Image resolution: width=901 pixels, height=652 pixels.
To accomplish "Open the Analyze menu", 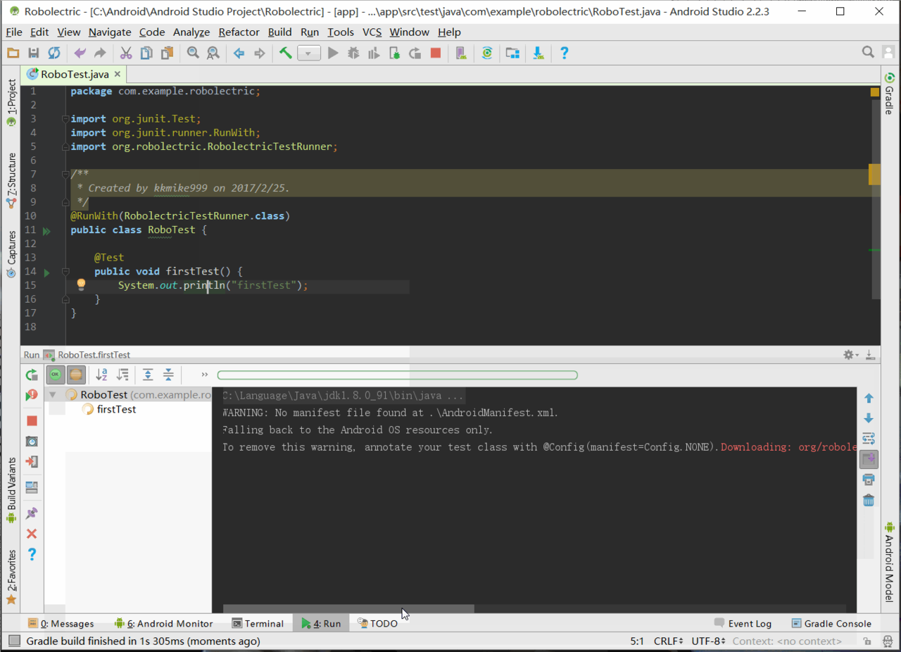I will [x=191, y=32].
